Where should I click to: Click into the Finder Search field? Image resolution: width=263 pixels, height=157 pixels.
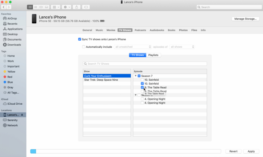[x=229, y=7]
